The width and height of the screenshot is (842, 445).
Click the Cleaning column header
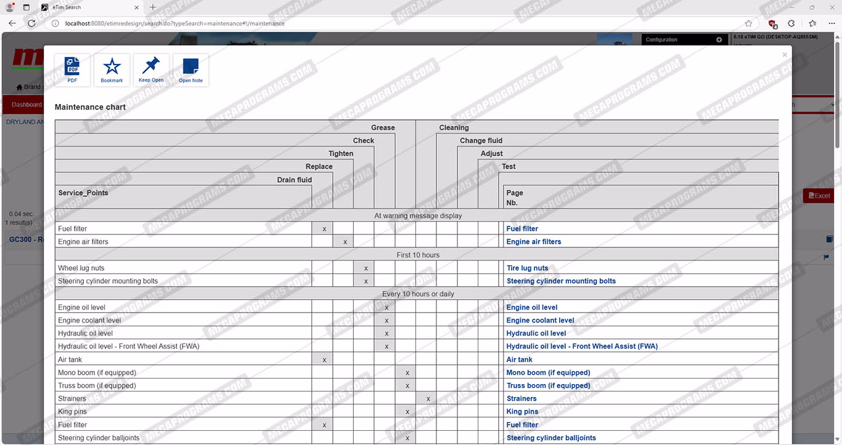tap(454, 128)
